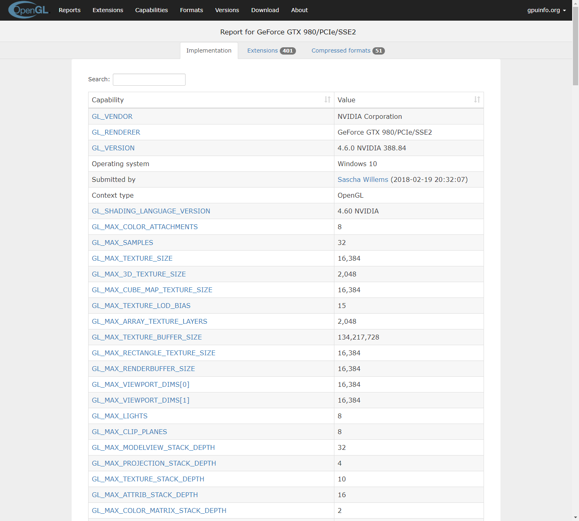Viewport: 579px width, 521px height.
Task: Click the page vertical scrollbar thumb
Action: (575, 46)
